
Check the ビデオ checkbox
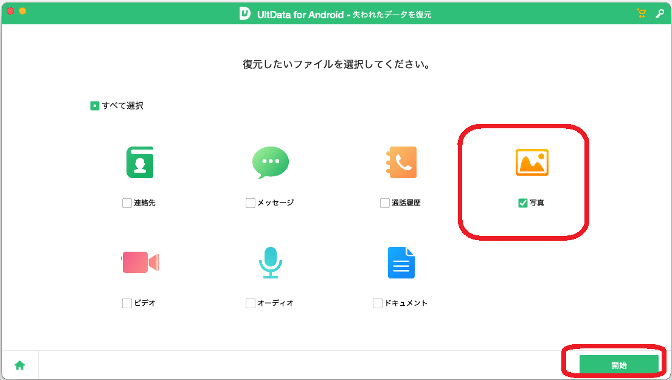[127, 303]
